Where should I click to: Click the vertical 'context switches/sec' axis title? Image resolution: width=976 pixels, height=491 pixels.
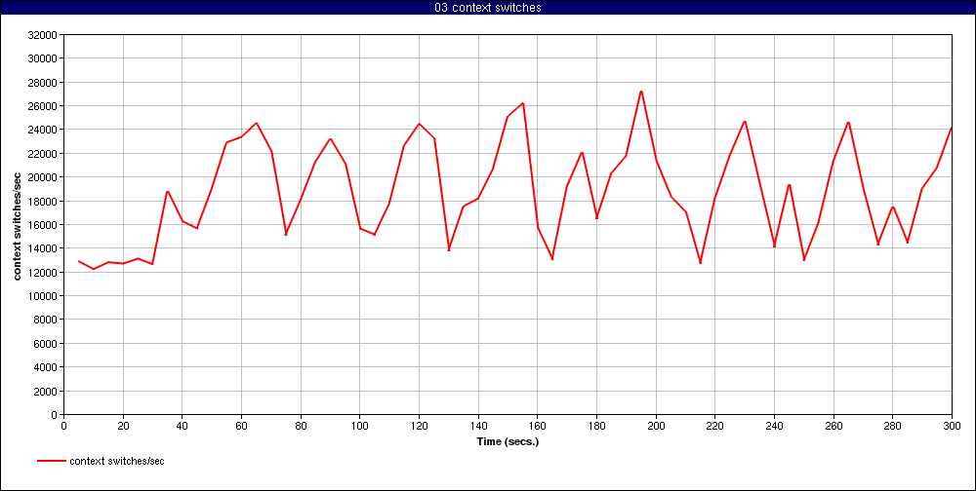pos(18,224)
